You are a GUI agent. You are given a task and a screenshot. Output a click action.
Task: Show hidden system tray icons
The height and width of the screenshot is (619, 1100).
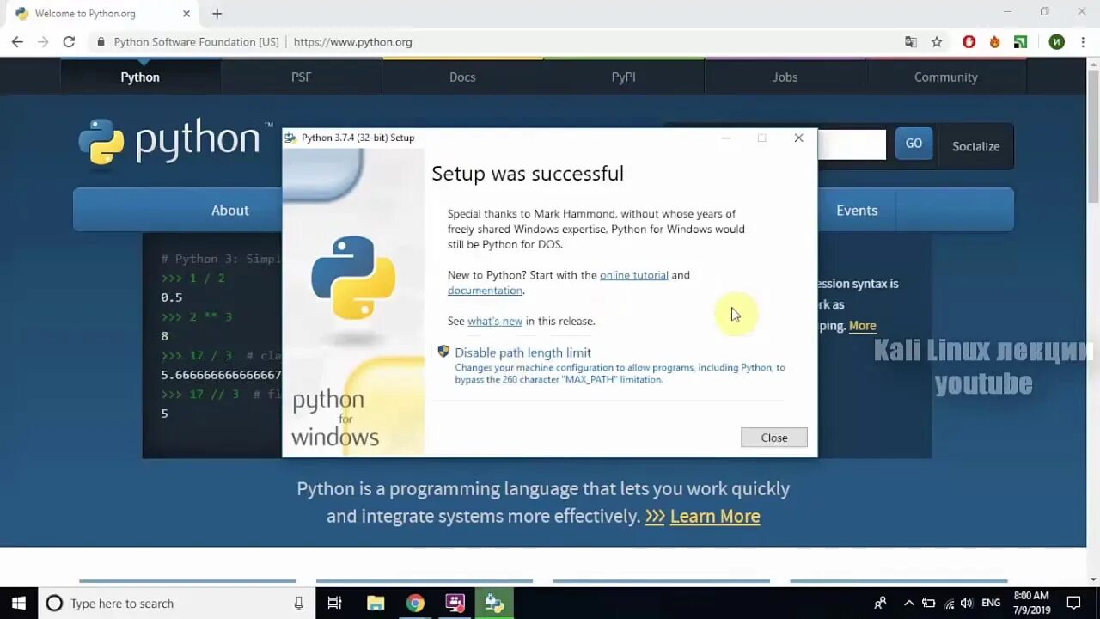click(x=908, y=603)
